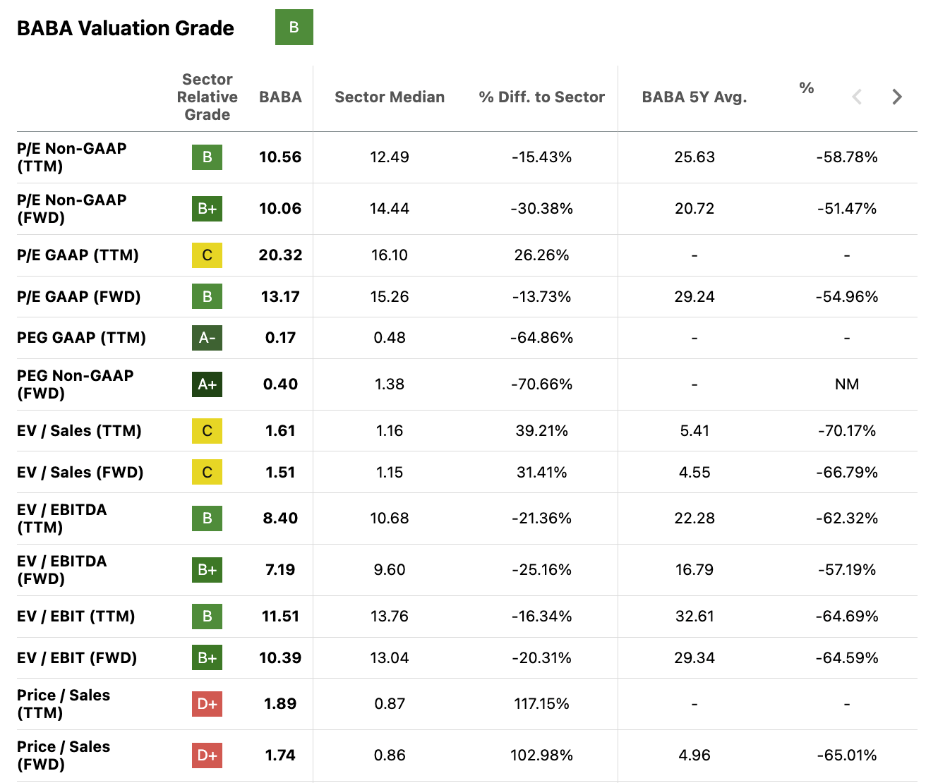Click the B+ grade badge for EV / EBITDA (FWD)
This screenshot has width=926, height=783.
pos(207,570)
